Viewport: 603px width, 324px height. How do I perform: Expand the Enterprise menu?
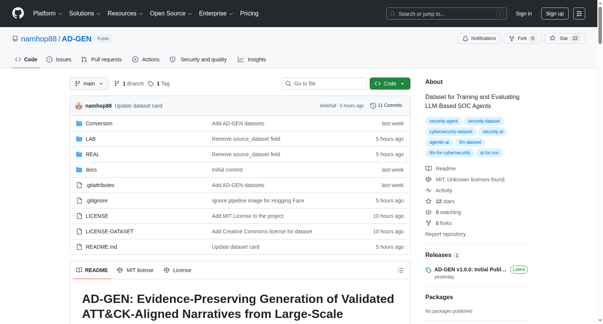pyautogui.click(x=216, y=14)
